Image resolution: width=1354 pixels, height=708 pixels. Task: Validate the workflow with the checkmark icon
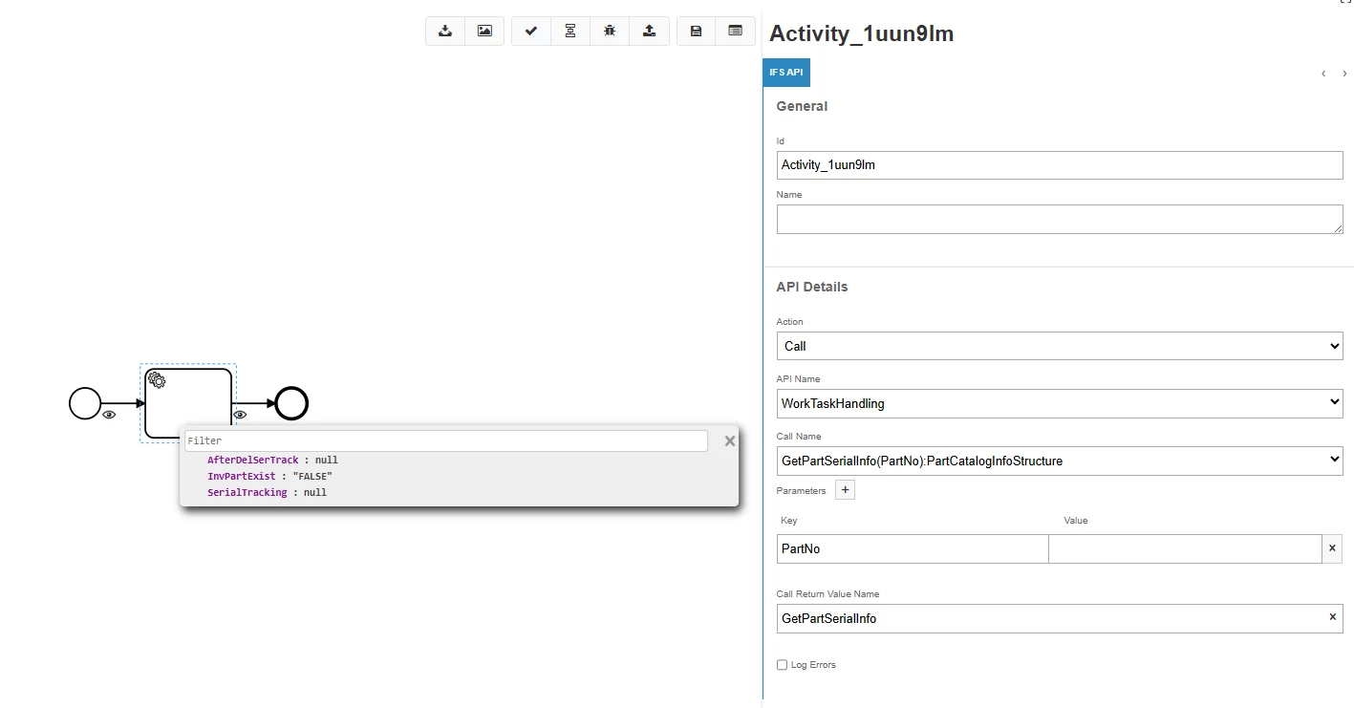pos(531,31)
